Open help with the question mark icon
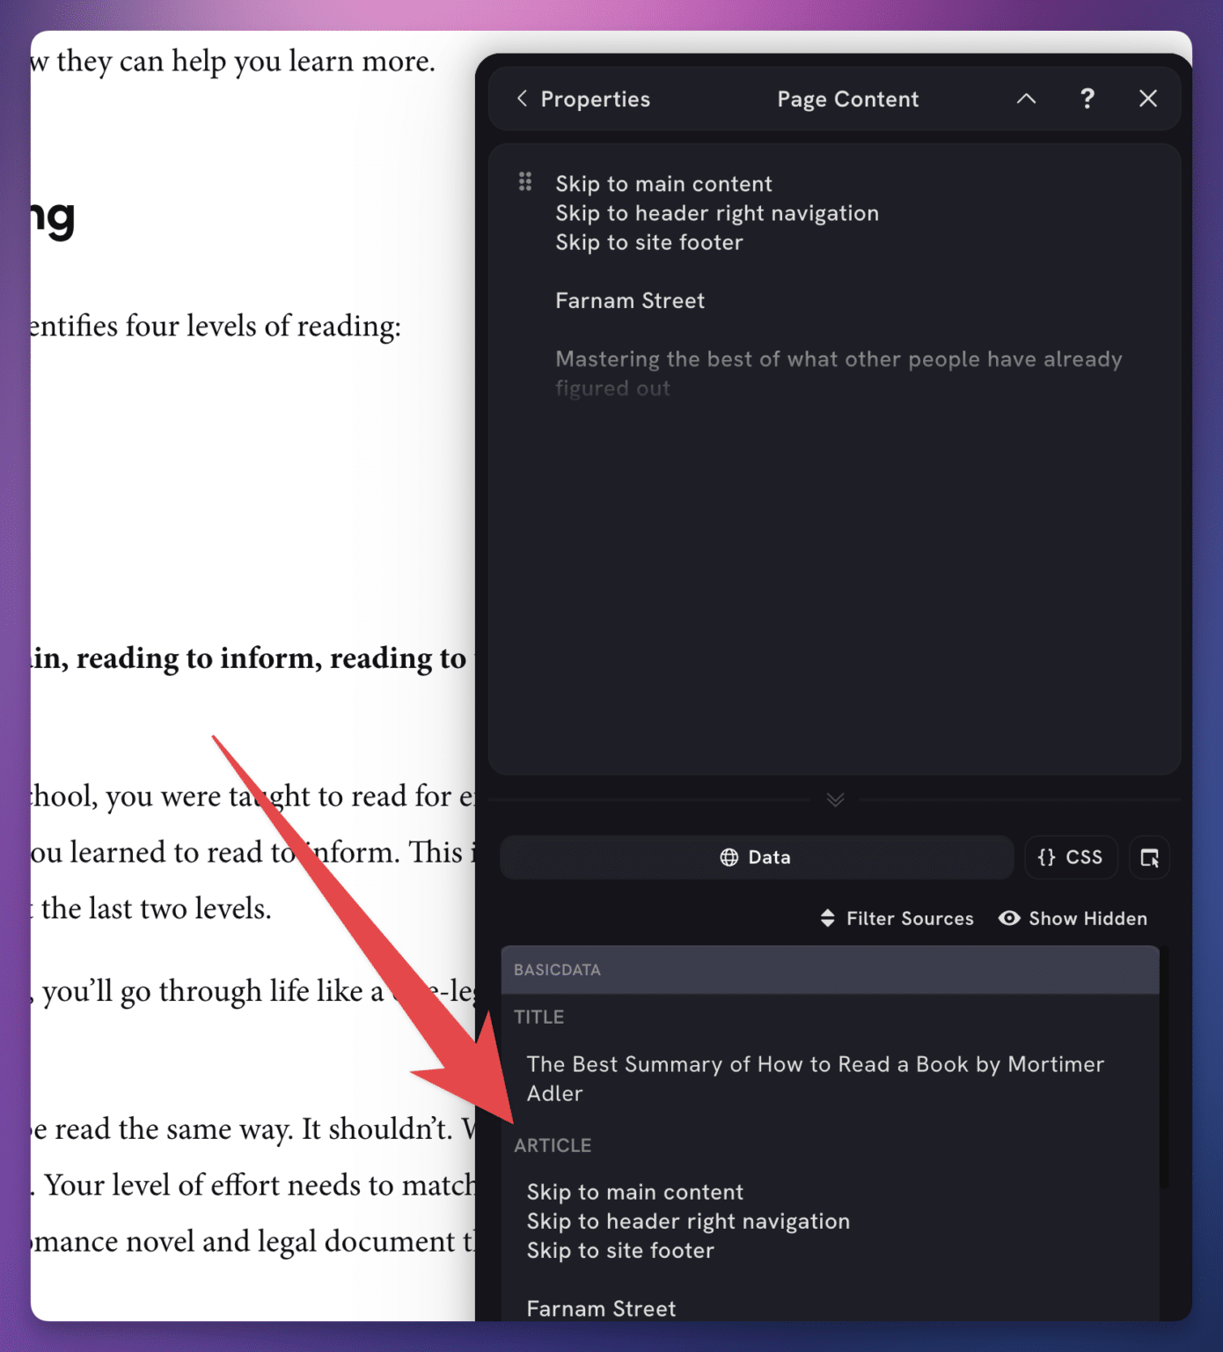The image size is (1223, 1352). 1088,99
